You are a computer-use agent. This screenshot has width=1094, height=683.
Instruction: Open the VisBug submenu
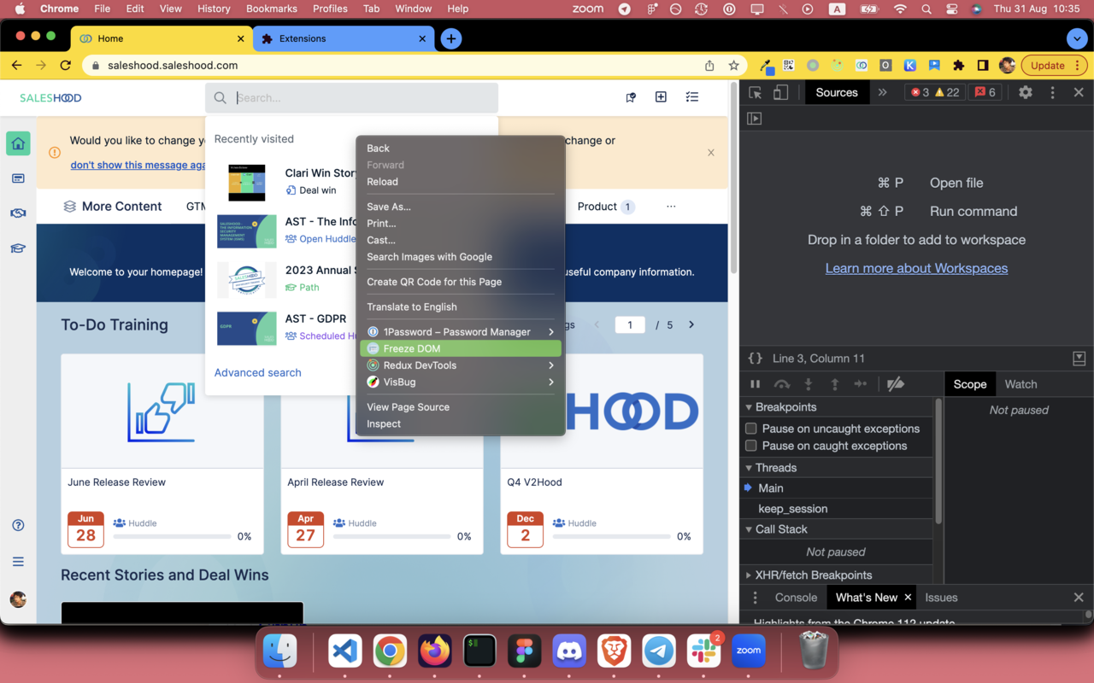461,382
